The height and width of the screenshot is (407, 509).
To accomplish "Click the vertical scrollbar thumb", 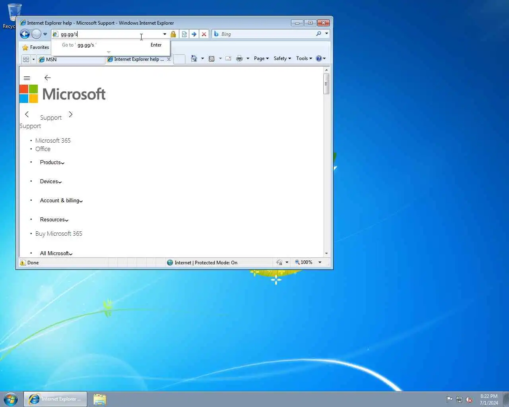I will coord(326,83).
